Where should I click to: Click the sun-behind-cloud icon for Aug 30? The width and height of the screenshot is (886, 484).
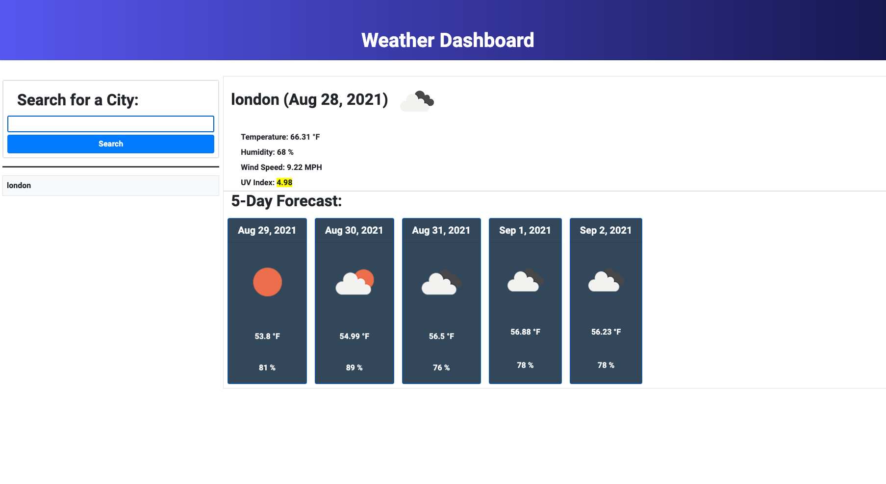click(354, 283)
